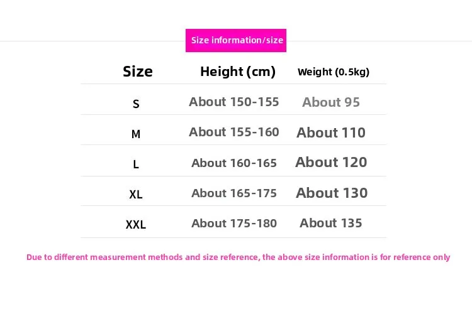Select the S size row label
472x314 pixels.
point(136,104)
